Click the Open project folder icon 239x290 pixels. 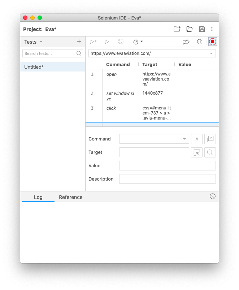tap(190, 29)
